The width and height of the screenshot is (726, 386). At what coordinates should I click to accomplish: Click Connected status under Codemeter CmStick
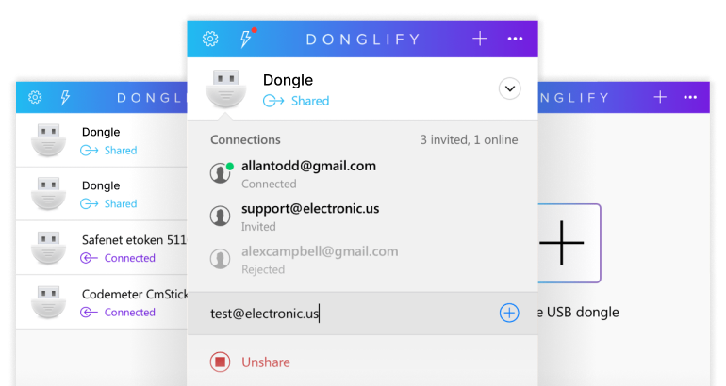coord(130,313)
